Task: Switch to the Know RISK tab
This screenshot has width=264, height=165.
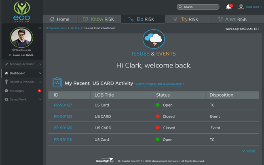Action: [99, 19]
